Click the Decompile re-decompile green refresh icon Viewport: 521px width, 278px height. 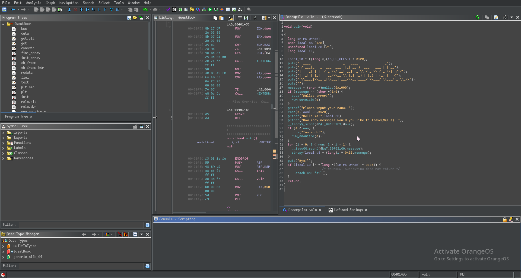pos(478,17)
